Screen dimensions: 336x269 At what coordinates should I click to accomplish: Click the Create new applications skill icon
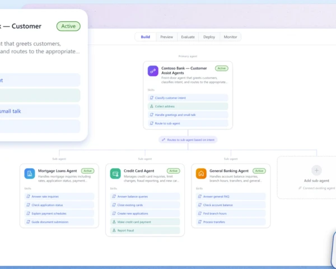point(114,214)
